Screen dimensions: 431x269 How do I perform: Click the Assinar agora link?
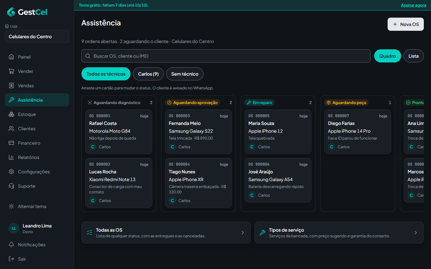pos(413,5)
